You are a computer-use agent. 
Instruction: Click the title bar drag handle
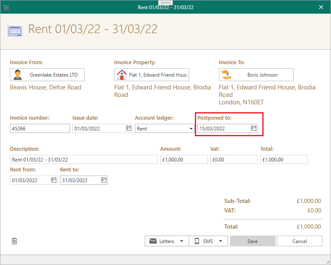pos(165,2)
